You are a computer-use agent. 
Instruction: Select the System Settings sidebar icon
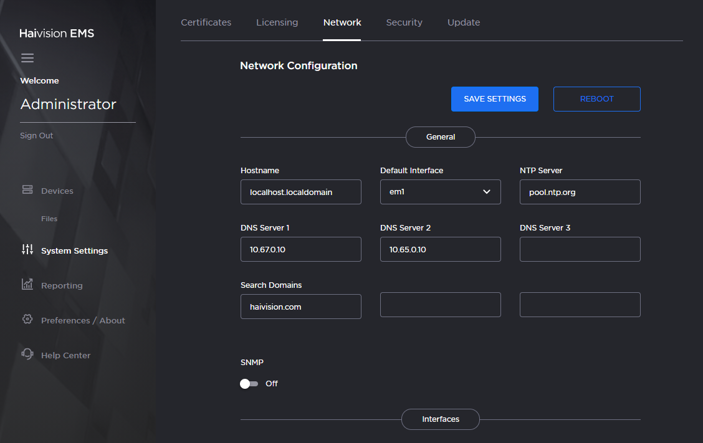click(27, 249)
